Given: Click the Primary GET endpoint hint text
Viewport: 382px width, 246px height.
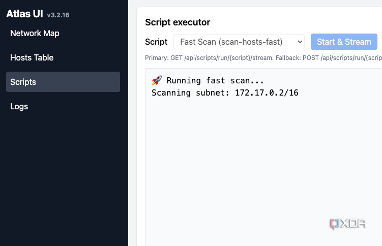Looking at the screenshot, I should 263,58.
